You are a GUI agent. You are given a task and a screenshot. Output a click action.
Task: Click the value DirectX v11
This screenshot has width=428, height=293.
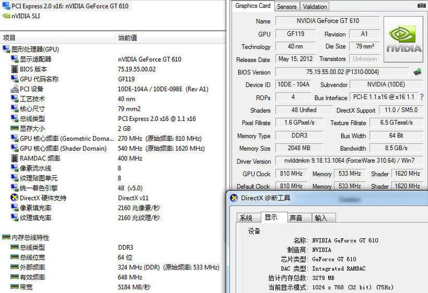tap(133, 198)
